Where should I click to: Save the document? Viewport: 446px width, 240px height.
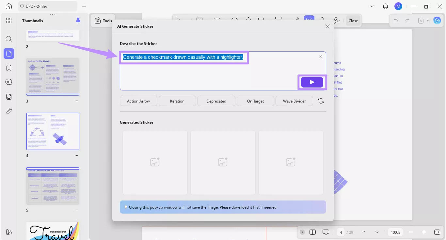(421, 21)
